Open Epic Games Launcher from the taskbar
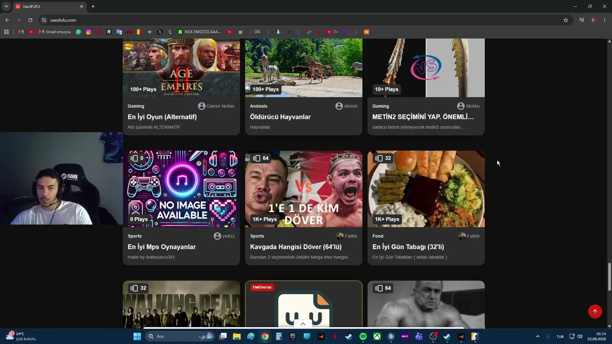612x344 pixels. (293, 336)
